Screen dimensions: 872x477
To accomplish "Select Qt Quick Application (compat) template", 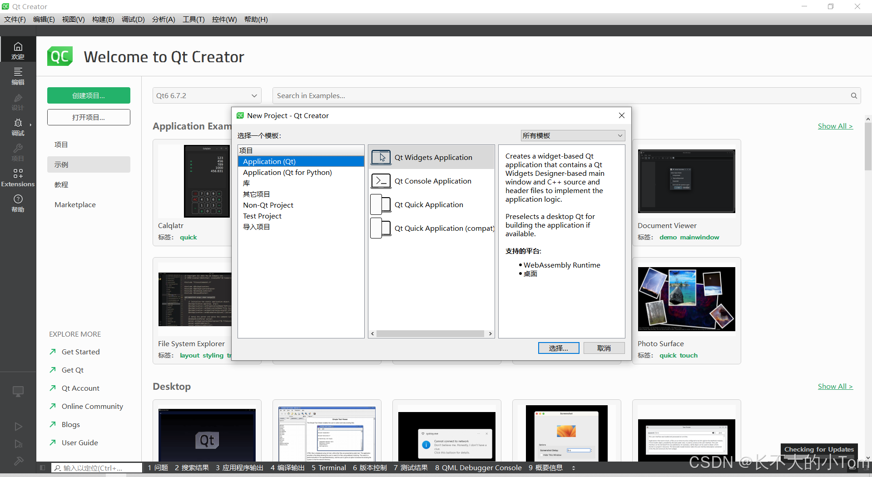I will tap(431, 228).
